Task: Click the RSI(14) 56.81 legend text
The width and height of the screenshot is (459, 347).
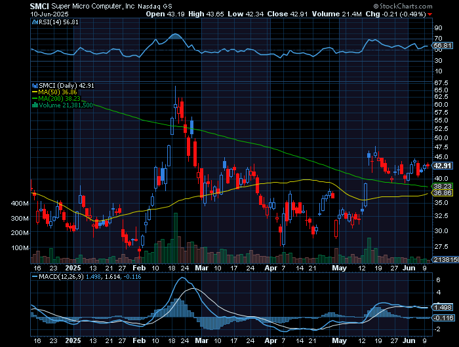Action: click(x=58, y=22)
